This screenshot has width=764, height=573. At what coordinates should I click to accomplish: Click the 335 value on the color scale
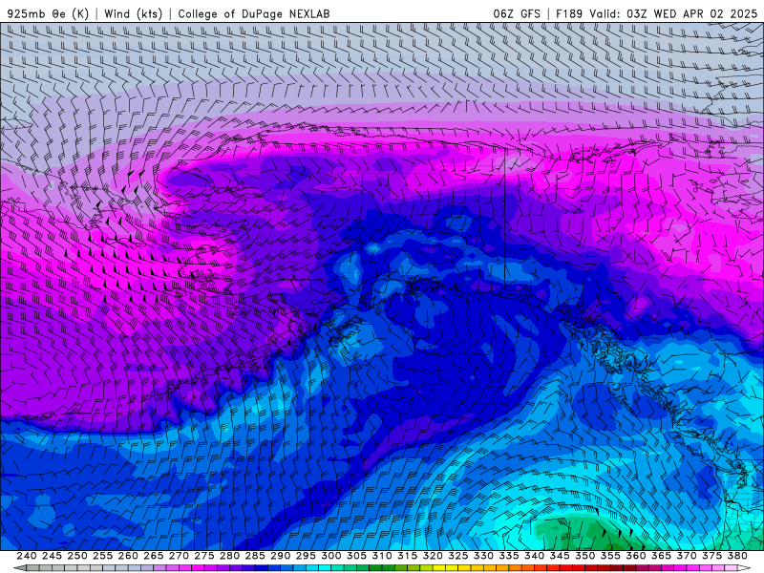[x=509, y=556]
